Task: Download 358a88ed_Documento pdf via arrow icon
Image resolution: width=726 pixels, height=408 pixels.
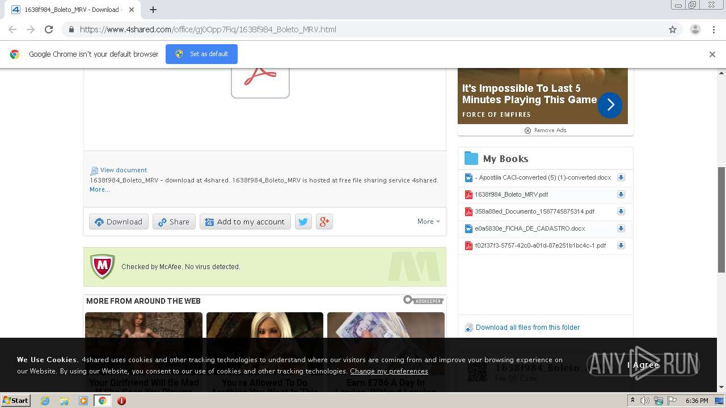Action: click(x=621, y=211)
